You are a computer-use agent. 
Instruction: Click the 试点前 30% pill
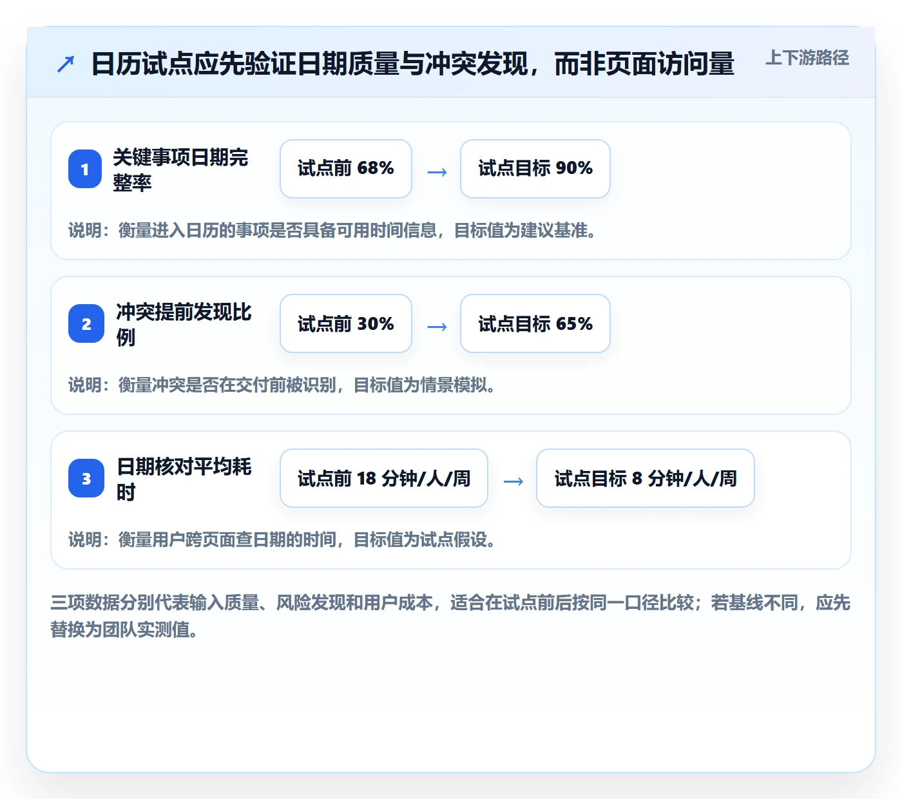(346, 323)
